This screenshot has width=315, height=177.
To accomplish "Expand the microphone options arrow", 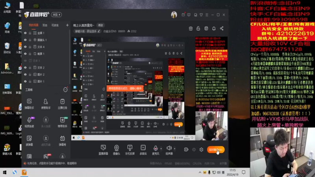I will pyautogui.click(x=161, y=149).
